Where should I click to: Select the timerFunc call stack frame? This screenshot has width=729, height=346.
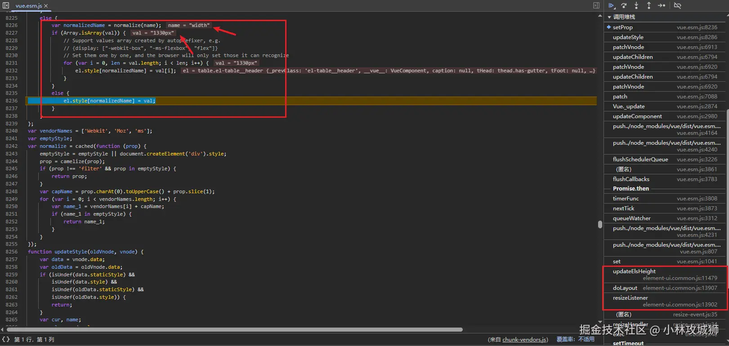coord(665,199)
